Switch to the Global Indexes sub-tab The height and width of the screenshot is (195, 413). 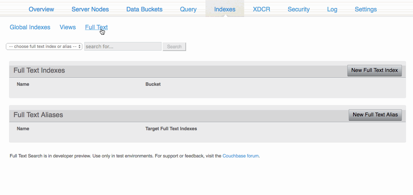pyautogui.click(x=30, y=27)
